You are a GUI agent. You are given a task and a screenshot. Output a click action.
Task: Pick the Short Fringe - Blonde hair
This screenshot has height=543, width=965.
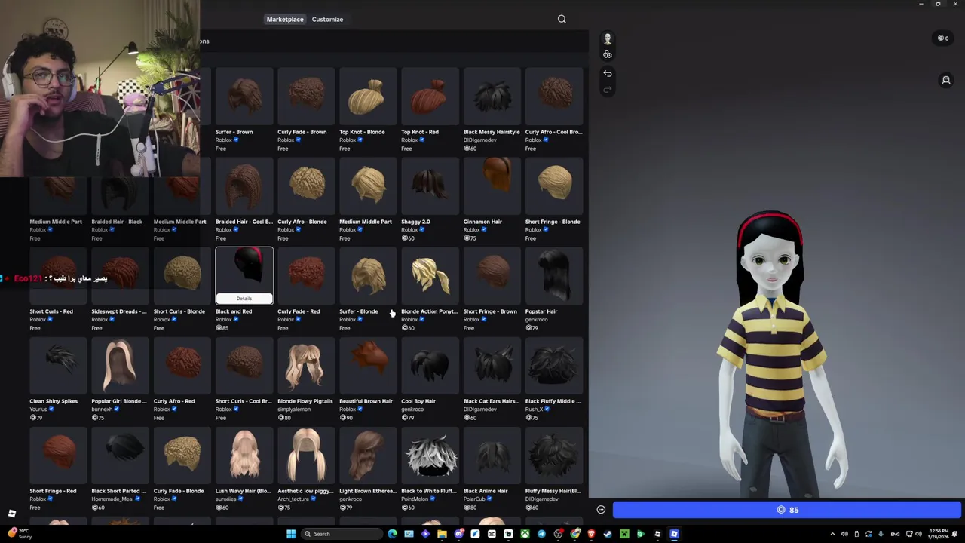coord(553,200)
